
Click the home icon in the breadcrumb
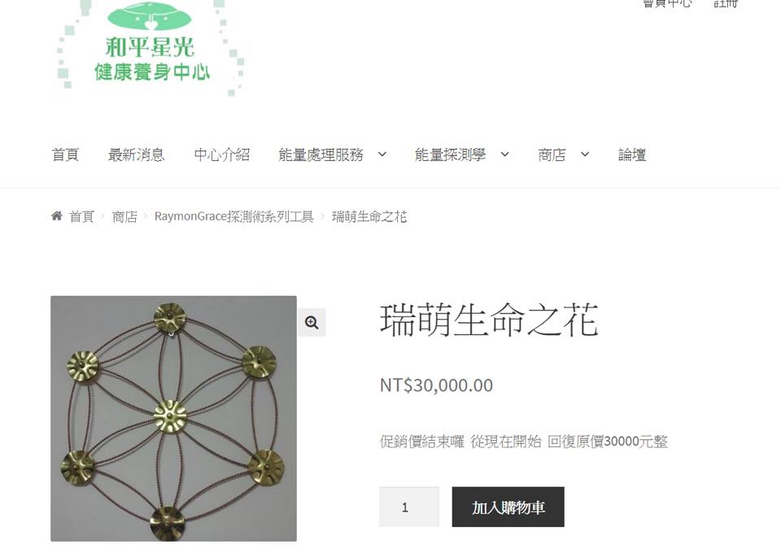[57, 216]
